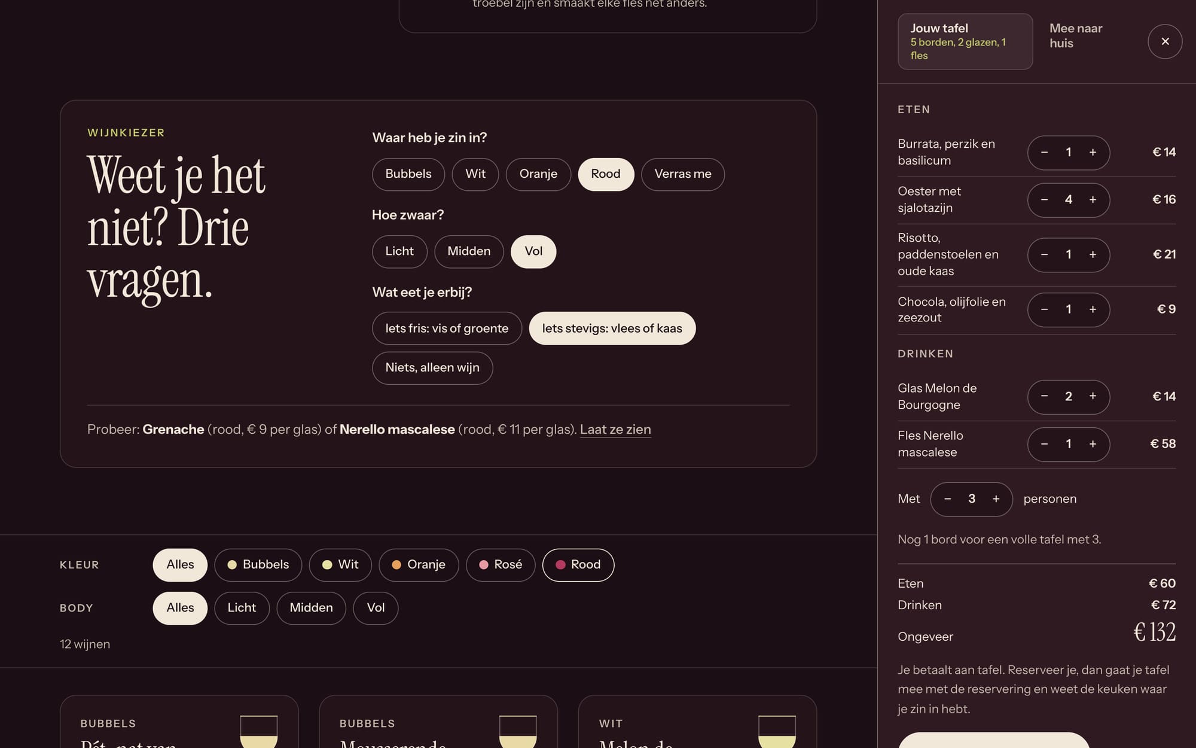Choose Wit under Waar heb je zin in

475,174
